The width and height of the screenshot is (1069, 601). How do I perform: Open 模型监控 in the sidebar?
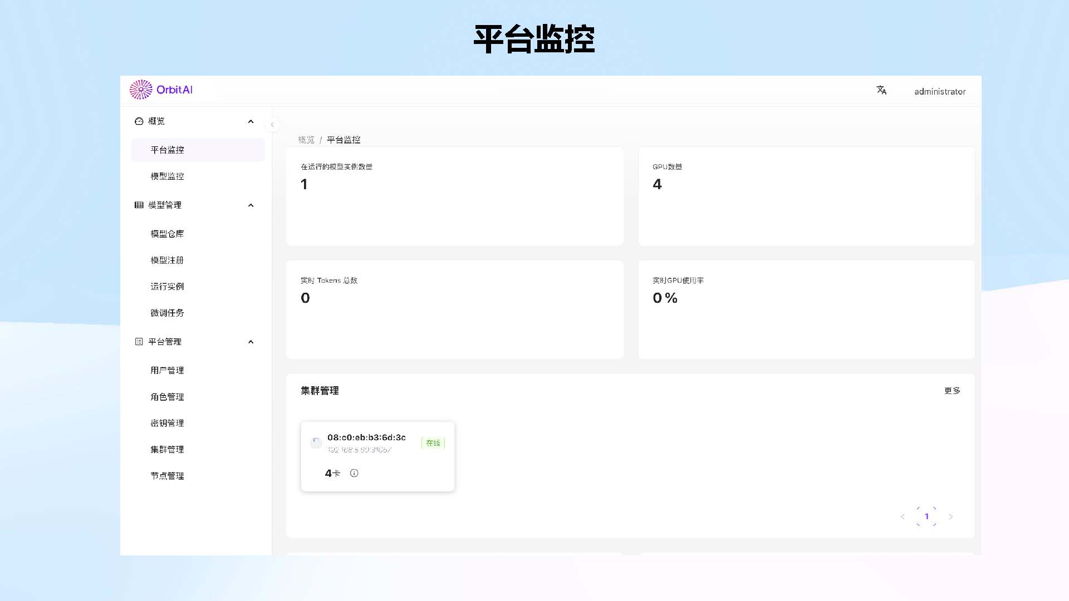point(167,176)
